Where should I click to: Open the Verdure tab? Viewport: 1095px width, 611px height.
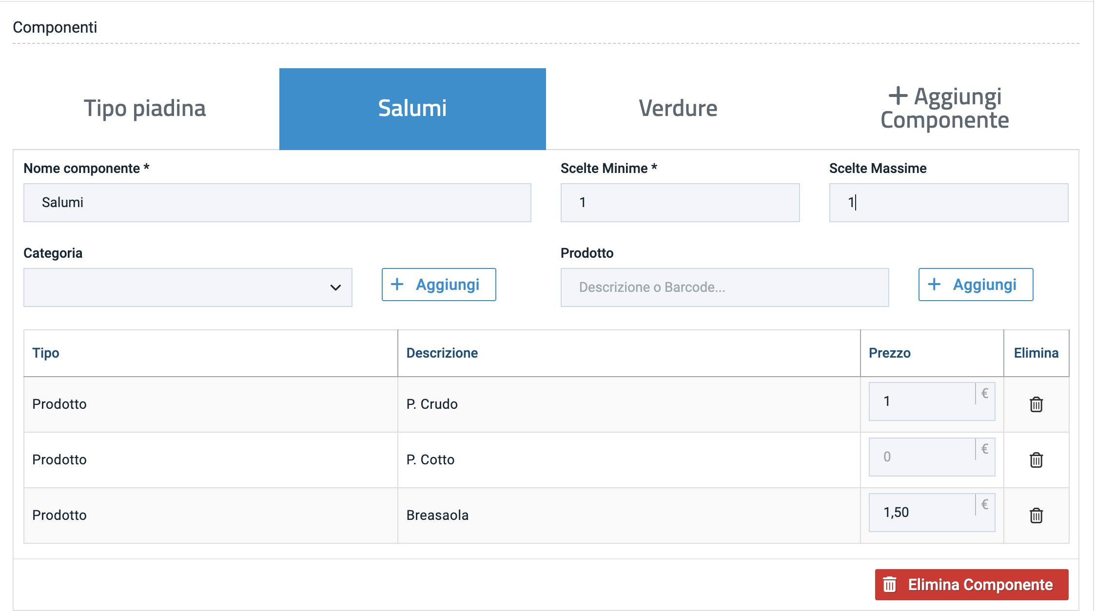[x=678, y=109]
